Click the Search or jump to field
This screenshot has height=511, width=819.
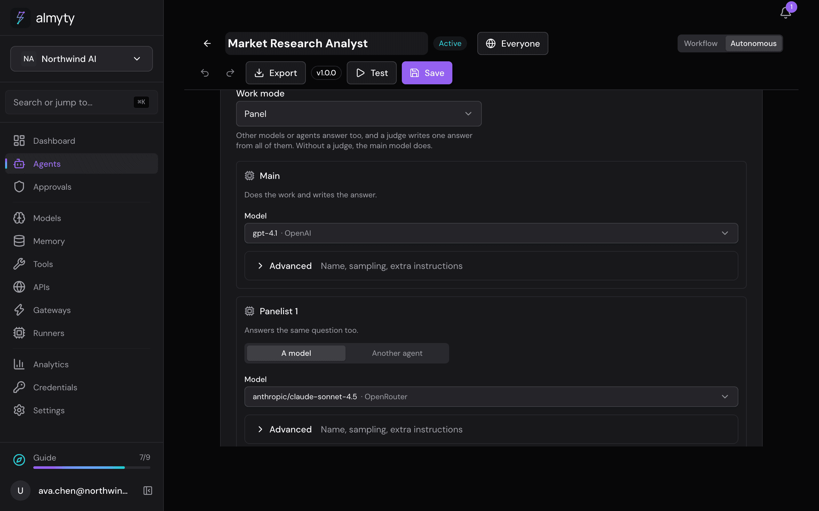click(x=82, y=102)
